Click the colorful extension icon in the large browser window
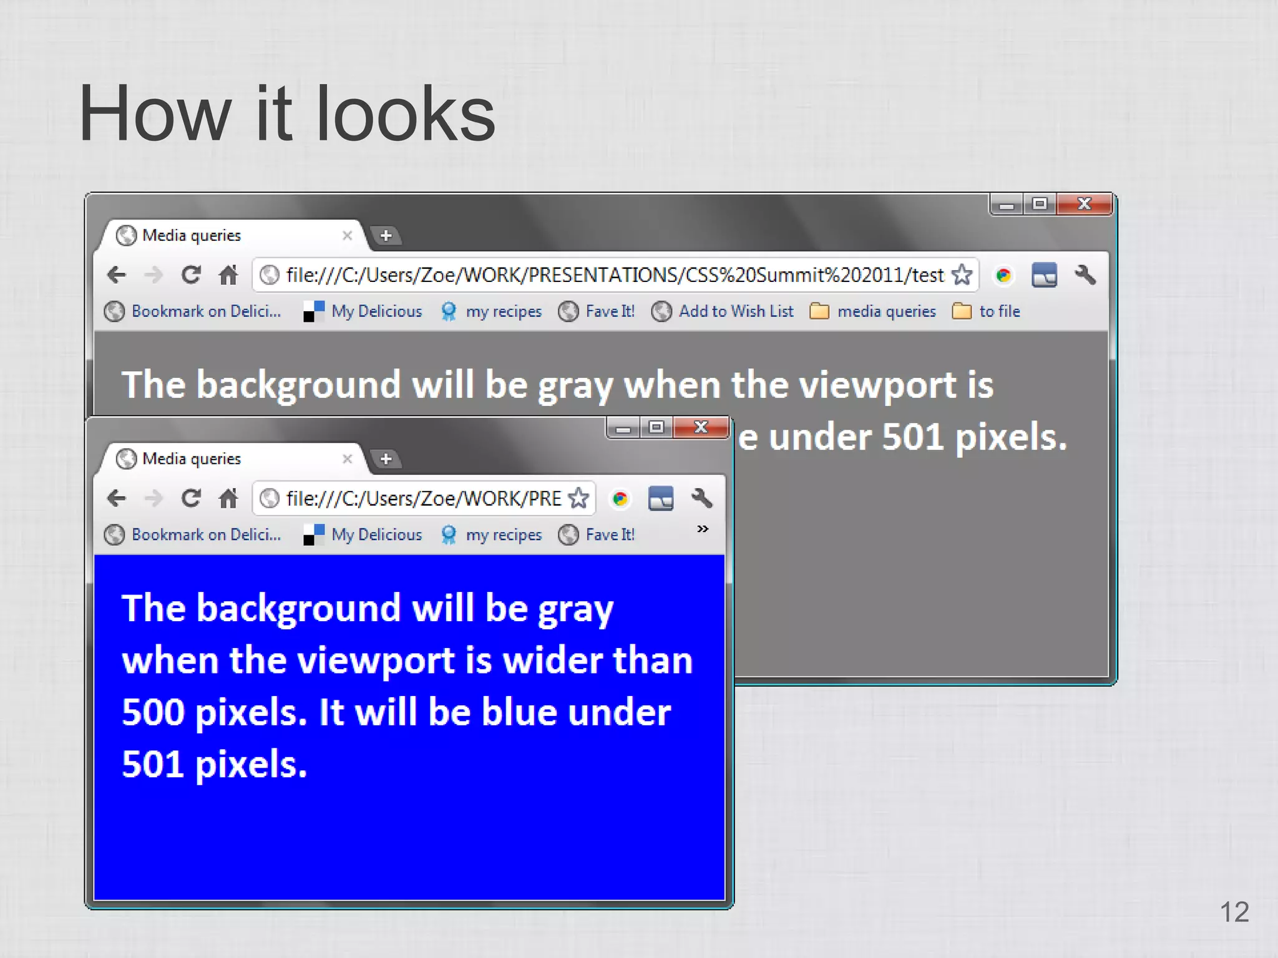The height and width of the screenshot is (958, 1278). coord(1003,275)
